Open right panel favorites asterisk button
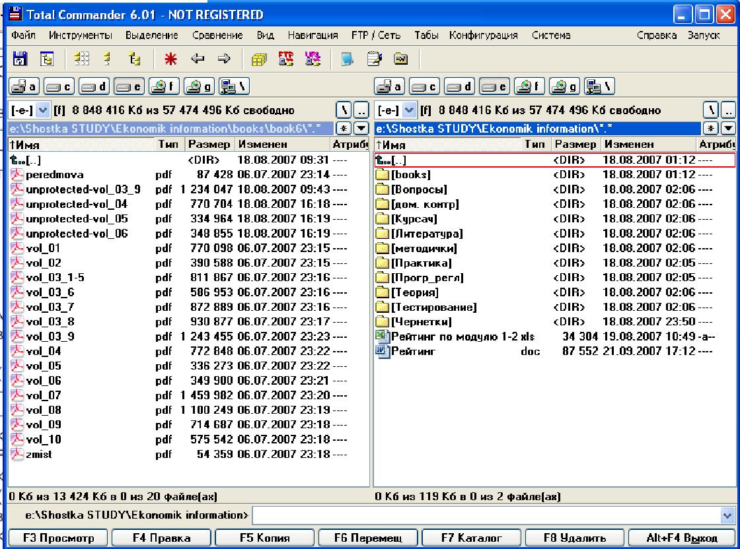The height and width of the screenshot is (549, 740). point(710,128)
